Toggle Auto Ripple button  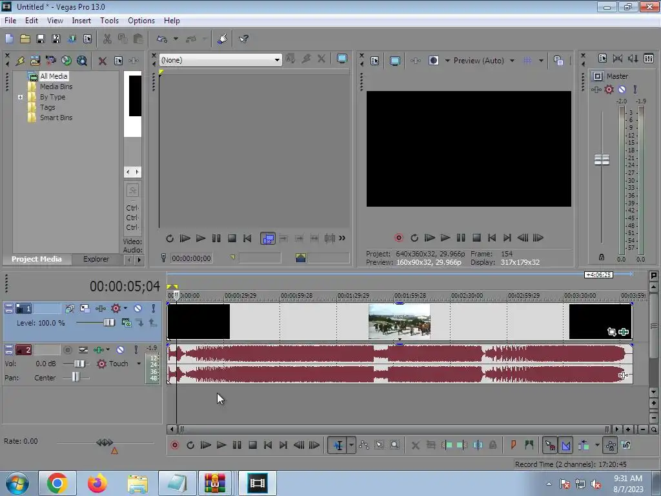point(584,445)
